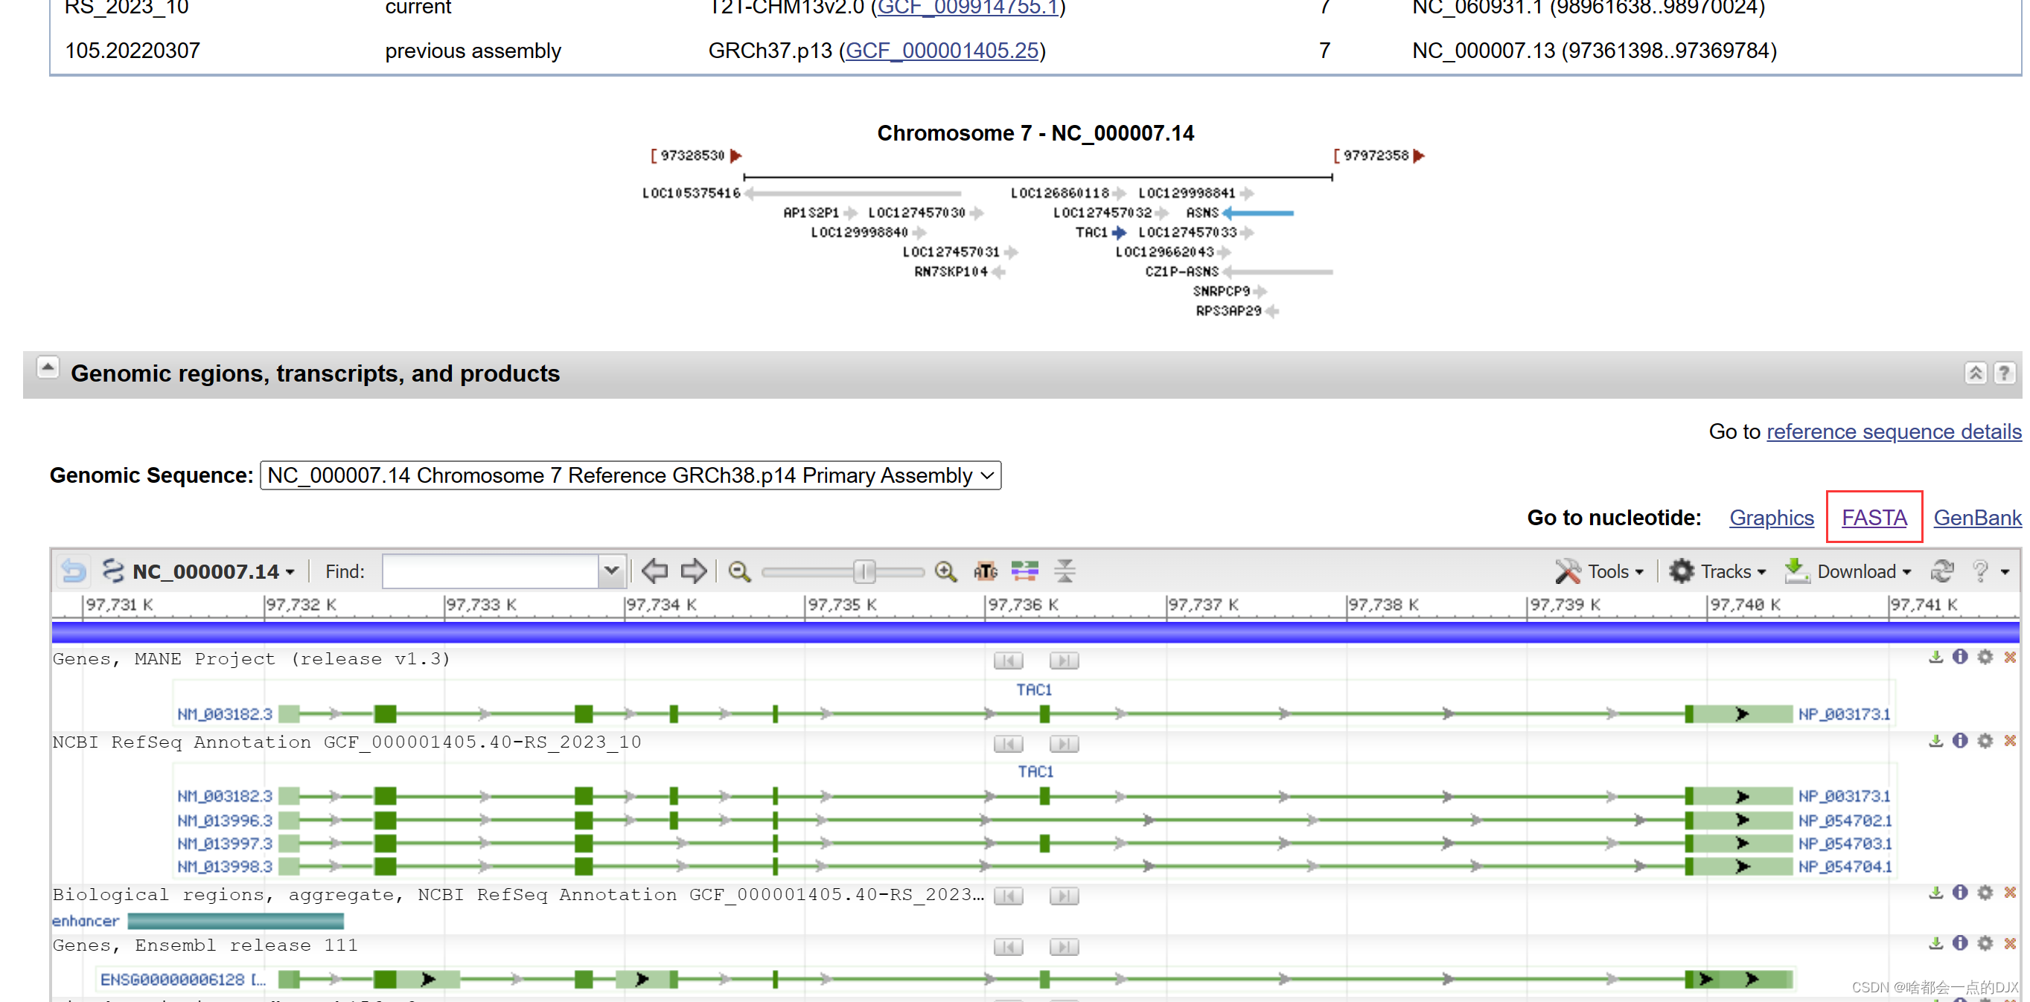
Task: Open the Genomic Sequence assembly dropdown
Action: pos(630,476)
